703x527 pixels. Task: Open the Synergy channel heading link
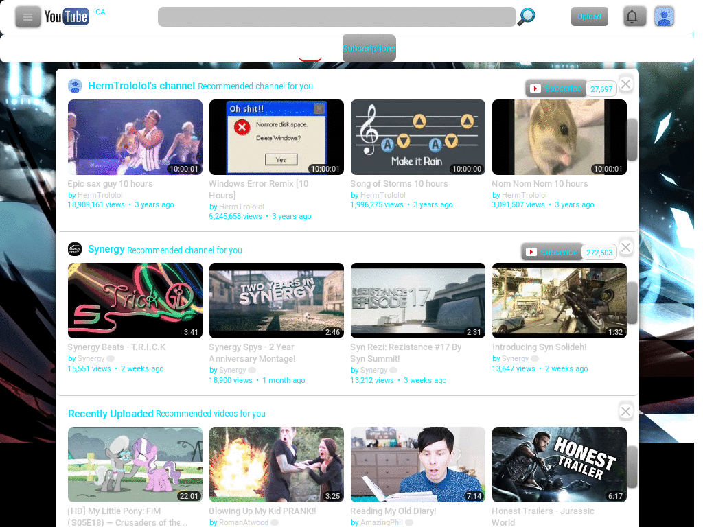(x=106, y=250)
